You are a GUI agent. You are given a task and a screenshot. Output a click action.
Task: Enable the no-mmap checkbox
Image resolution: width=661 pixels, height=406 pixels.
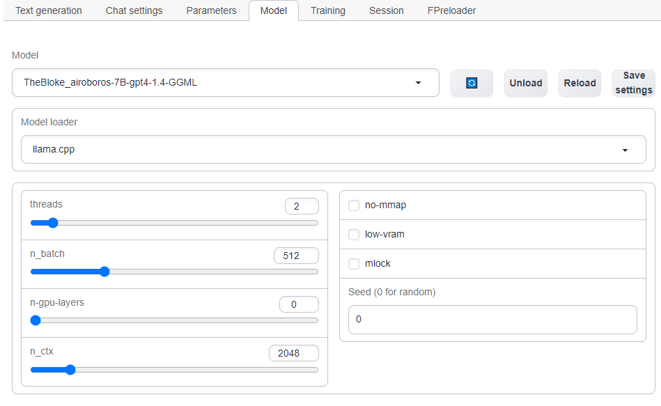tap(354, 205)
